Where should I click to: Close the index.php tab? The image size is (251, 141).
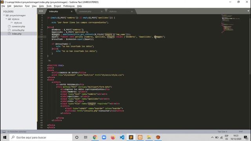pos(71,11)
